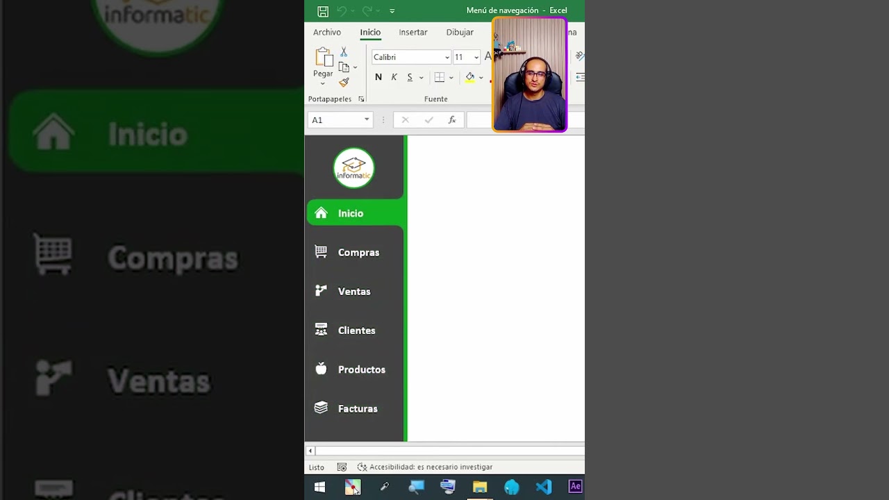Open Clientes in the navigation menu
This screenshot has width=889, height=500.
tap(356, 331)
